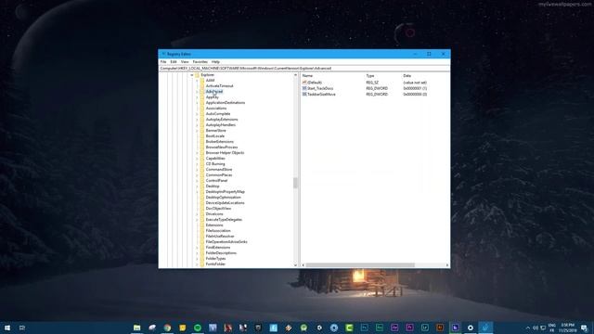
Task: Select the ExecuteTypeDelegates key
Action: pos(224,220)
